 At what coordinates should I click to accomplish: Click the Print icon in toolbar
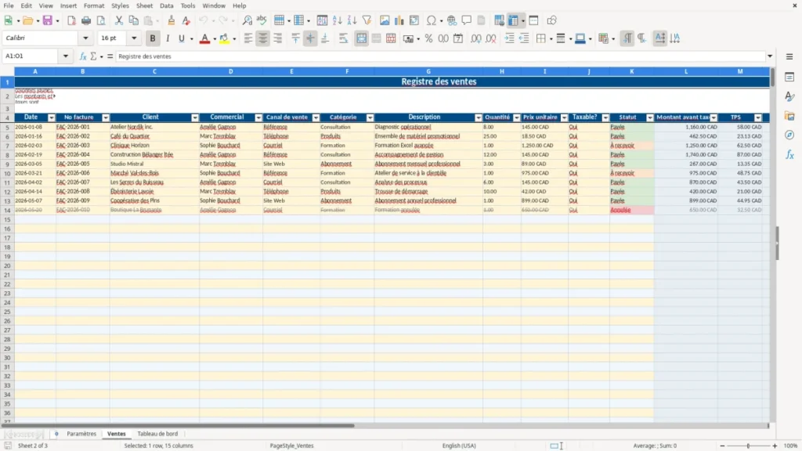tap(86, 20)
